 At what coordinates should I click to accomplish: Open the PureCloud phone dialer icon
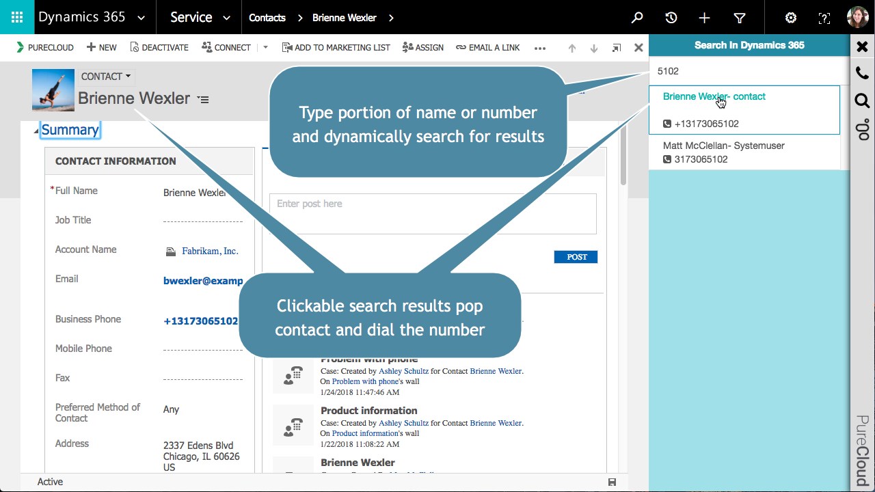[x=862, y=73]
